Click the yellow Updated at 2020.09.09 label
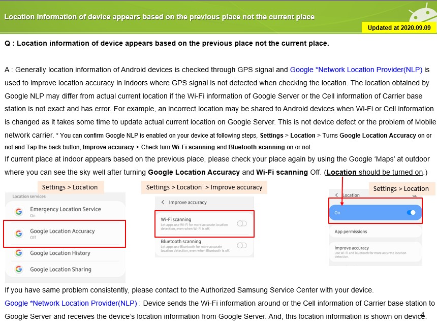 pyautogui.click(x=398, y=28)
